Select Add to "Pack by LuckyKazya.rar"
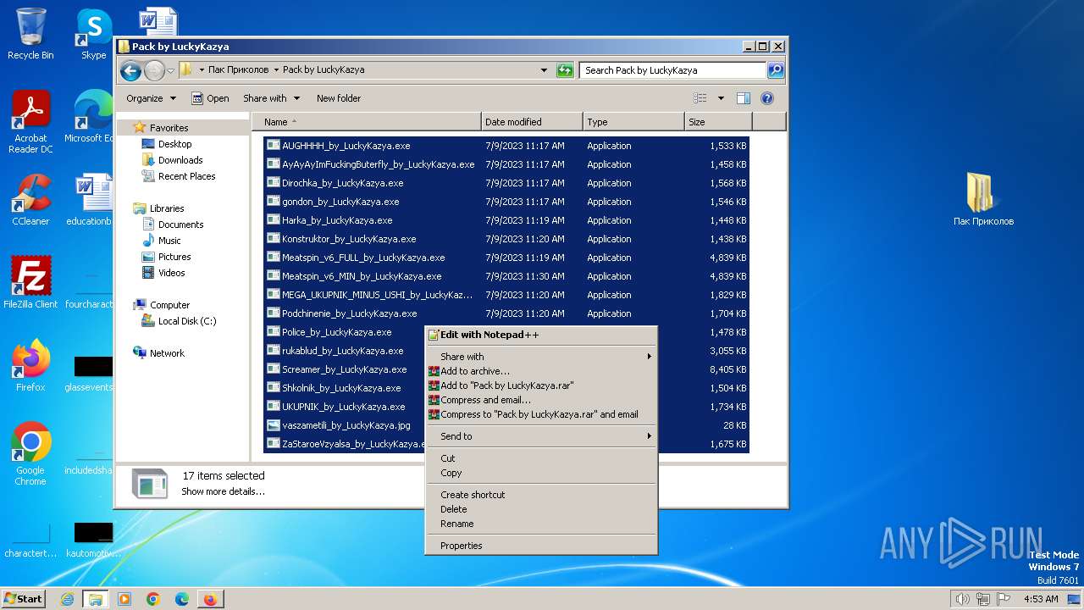 pyautogui.click(x=541, y=385)
